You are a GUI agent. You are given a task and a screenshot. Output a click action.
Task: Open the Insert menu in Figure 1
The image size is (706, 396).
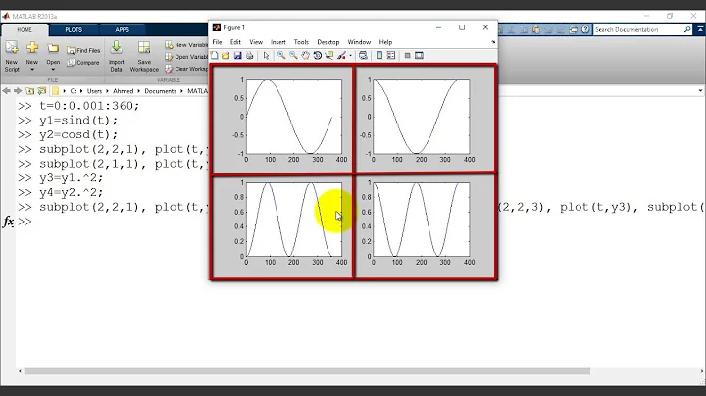pyautogui.click(x=277, y=42)
